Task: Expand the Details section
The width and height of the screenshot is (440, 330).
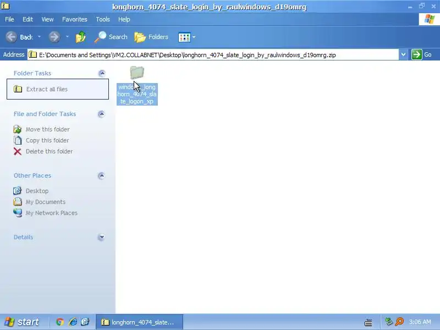Action: tap(102, 238)
